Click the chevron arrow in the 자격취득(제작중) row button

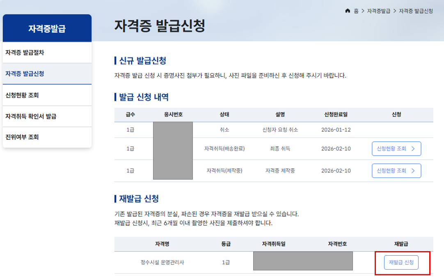[413, 171]
